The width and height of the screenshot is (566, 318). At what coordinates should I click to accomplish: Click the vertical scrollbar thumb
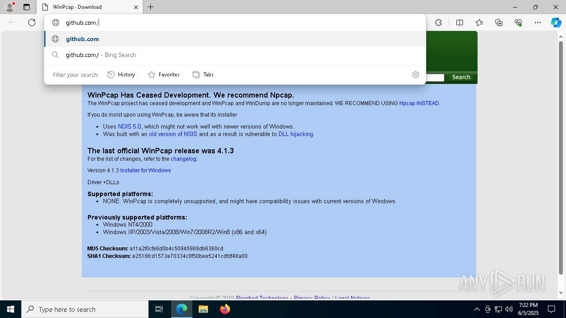[561, 158]
